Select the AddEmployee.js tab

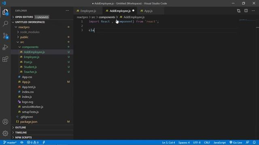(120, 11)
